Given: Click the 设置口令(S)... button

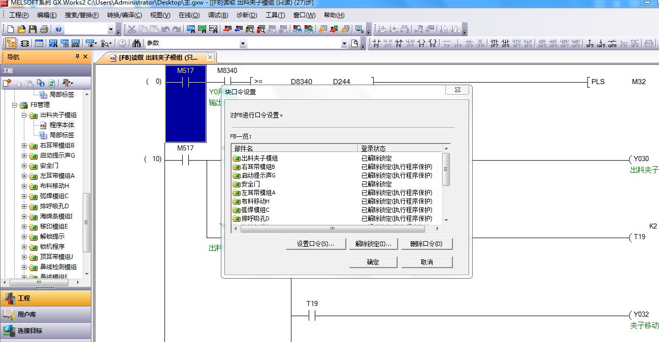Looking at the screenshot, I should pyautogui.click(x=315, y=244).
